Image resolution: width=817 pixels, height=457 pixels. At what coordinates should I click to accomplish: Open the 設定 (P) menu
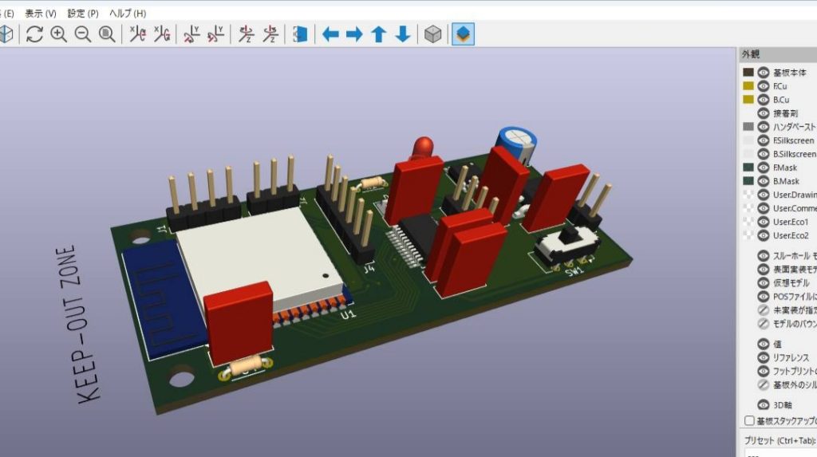coord(83,14)
